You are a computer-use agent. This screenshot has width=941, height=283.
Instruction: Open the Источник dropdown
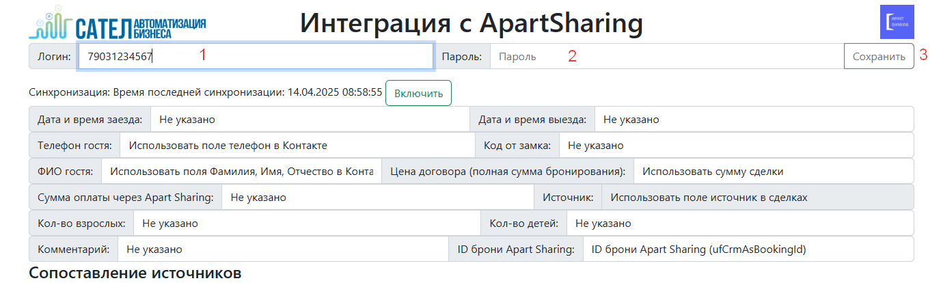[757, 198]
